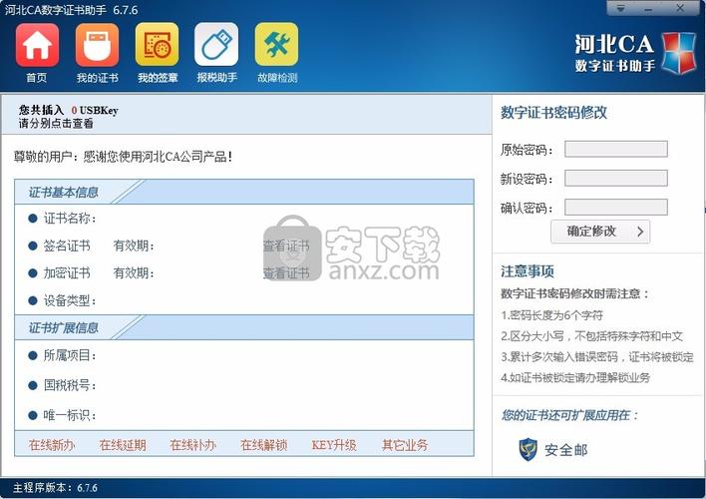Viewport: 706px width, 499px height.
Task: Click the 证书扩展信息 section header
Action: (63, 328)
